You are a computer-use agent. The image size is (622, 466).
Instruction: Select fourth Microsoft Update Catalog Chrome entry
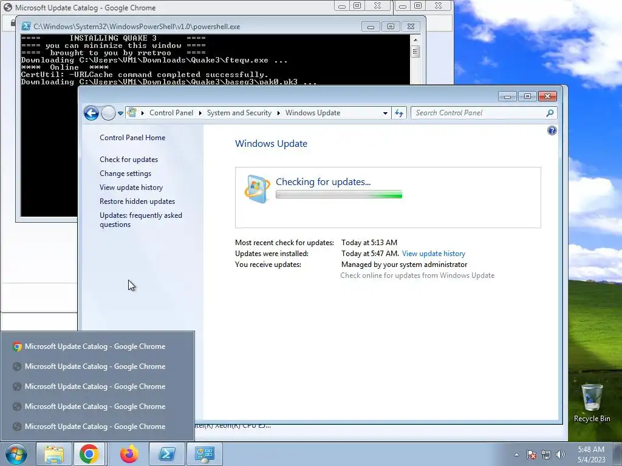point(98,406)
